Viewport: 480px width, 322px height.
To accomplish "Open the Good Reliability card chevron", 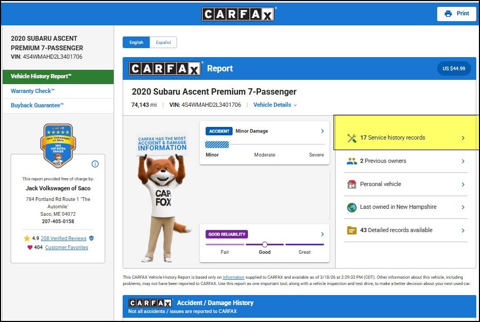I will tap(322, 234).
